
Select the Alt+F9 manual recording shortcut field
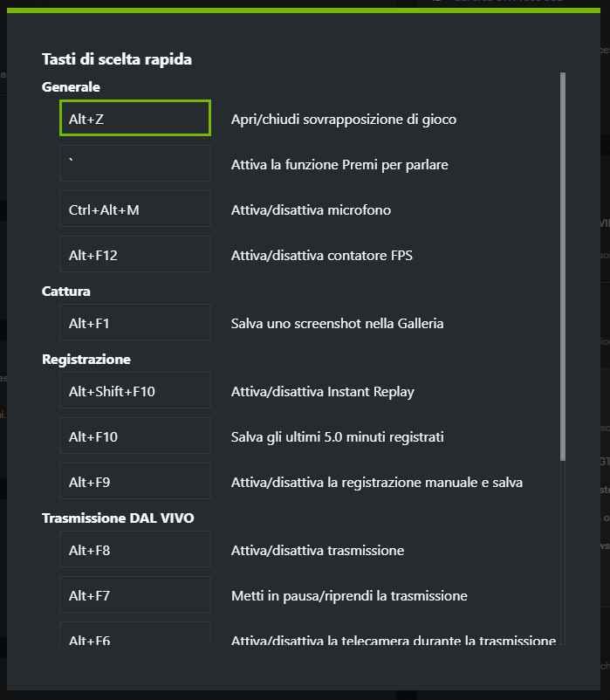135,482
